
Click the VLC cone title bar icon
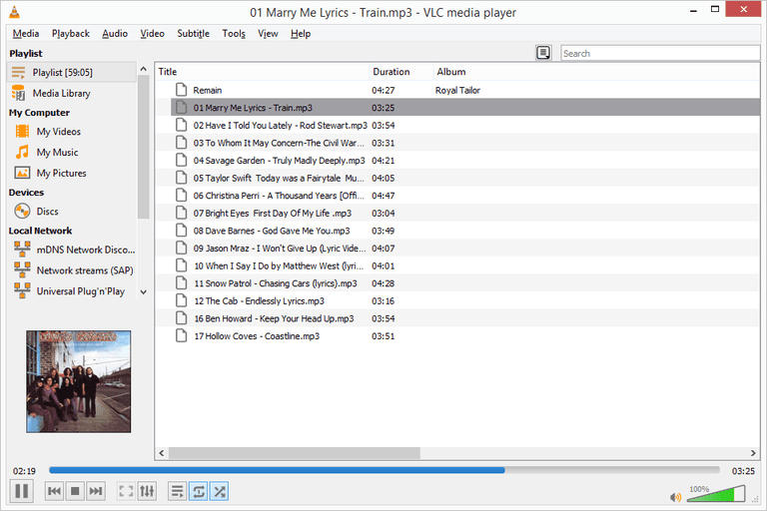[x=15, y=12]
